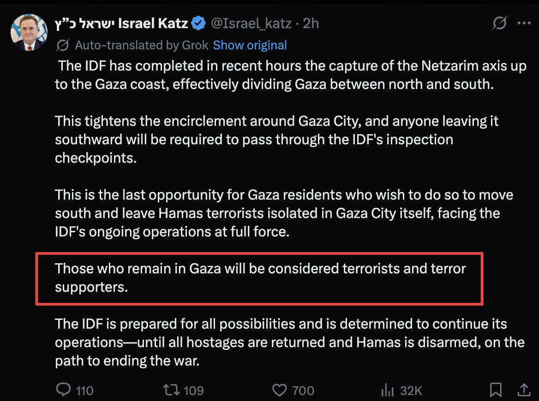Click the Grok icon in the tweet's top-right corner

pos(499,23)
